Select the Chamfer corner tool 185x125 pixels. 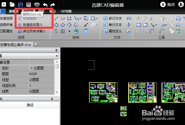tap(162, 31)
